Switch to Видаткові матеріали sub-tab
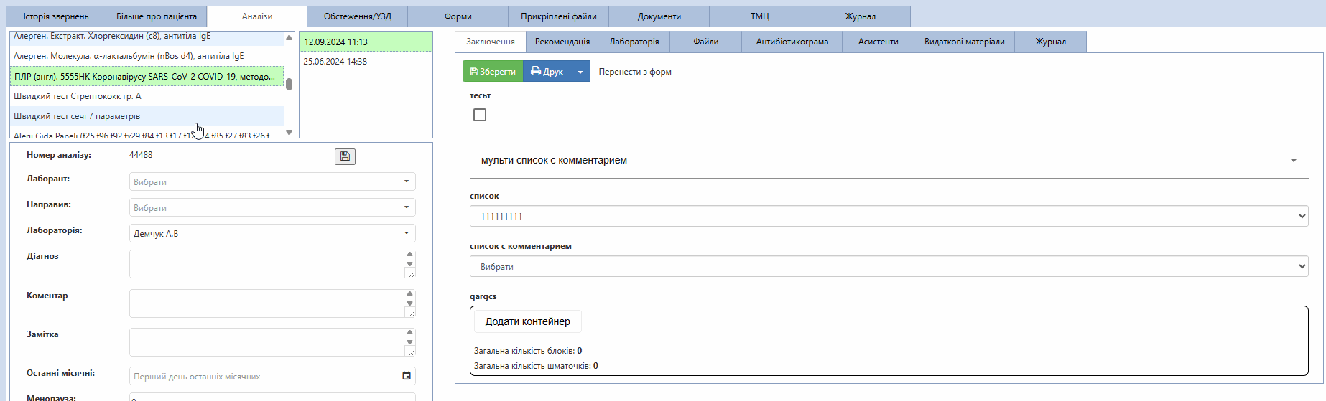Screen dimensions: 1326x401 point(965,42)
